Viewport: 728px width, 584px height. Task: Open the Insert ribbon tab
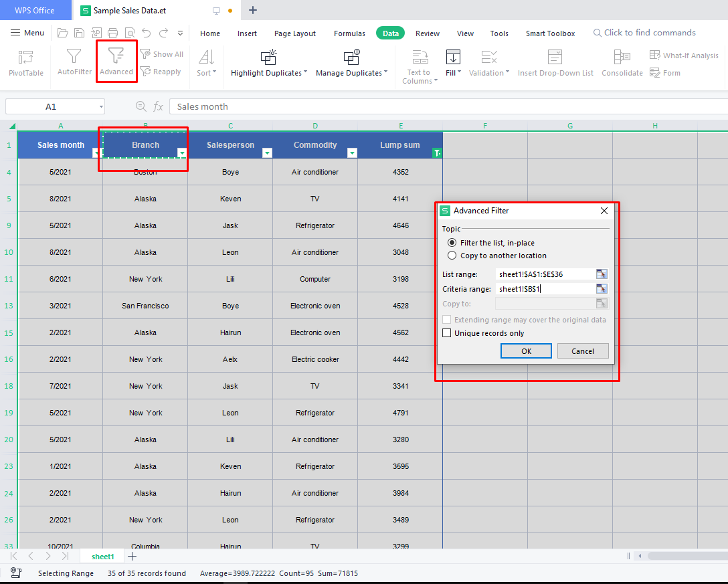pos(247,33)
